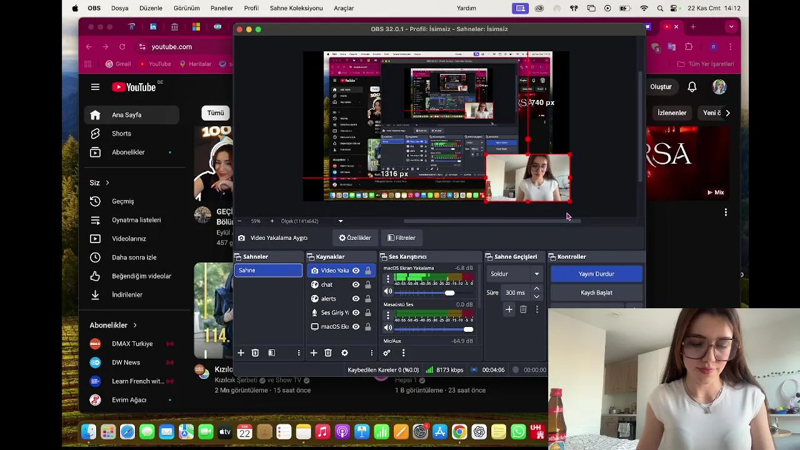Open preview scale Ölçek dropdown arrow
Viewport: 800px width, 450px height.
point(341,221)
